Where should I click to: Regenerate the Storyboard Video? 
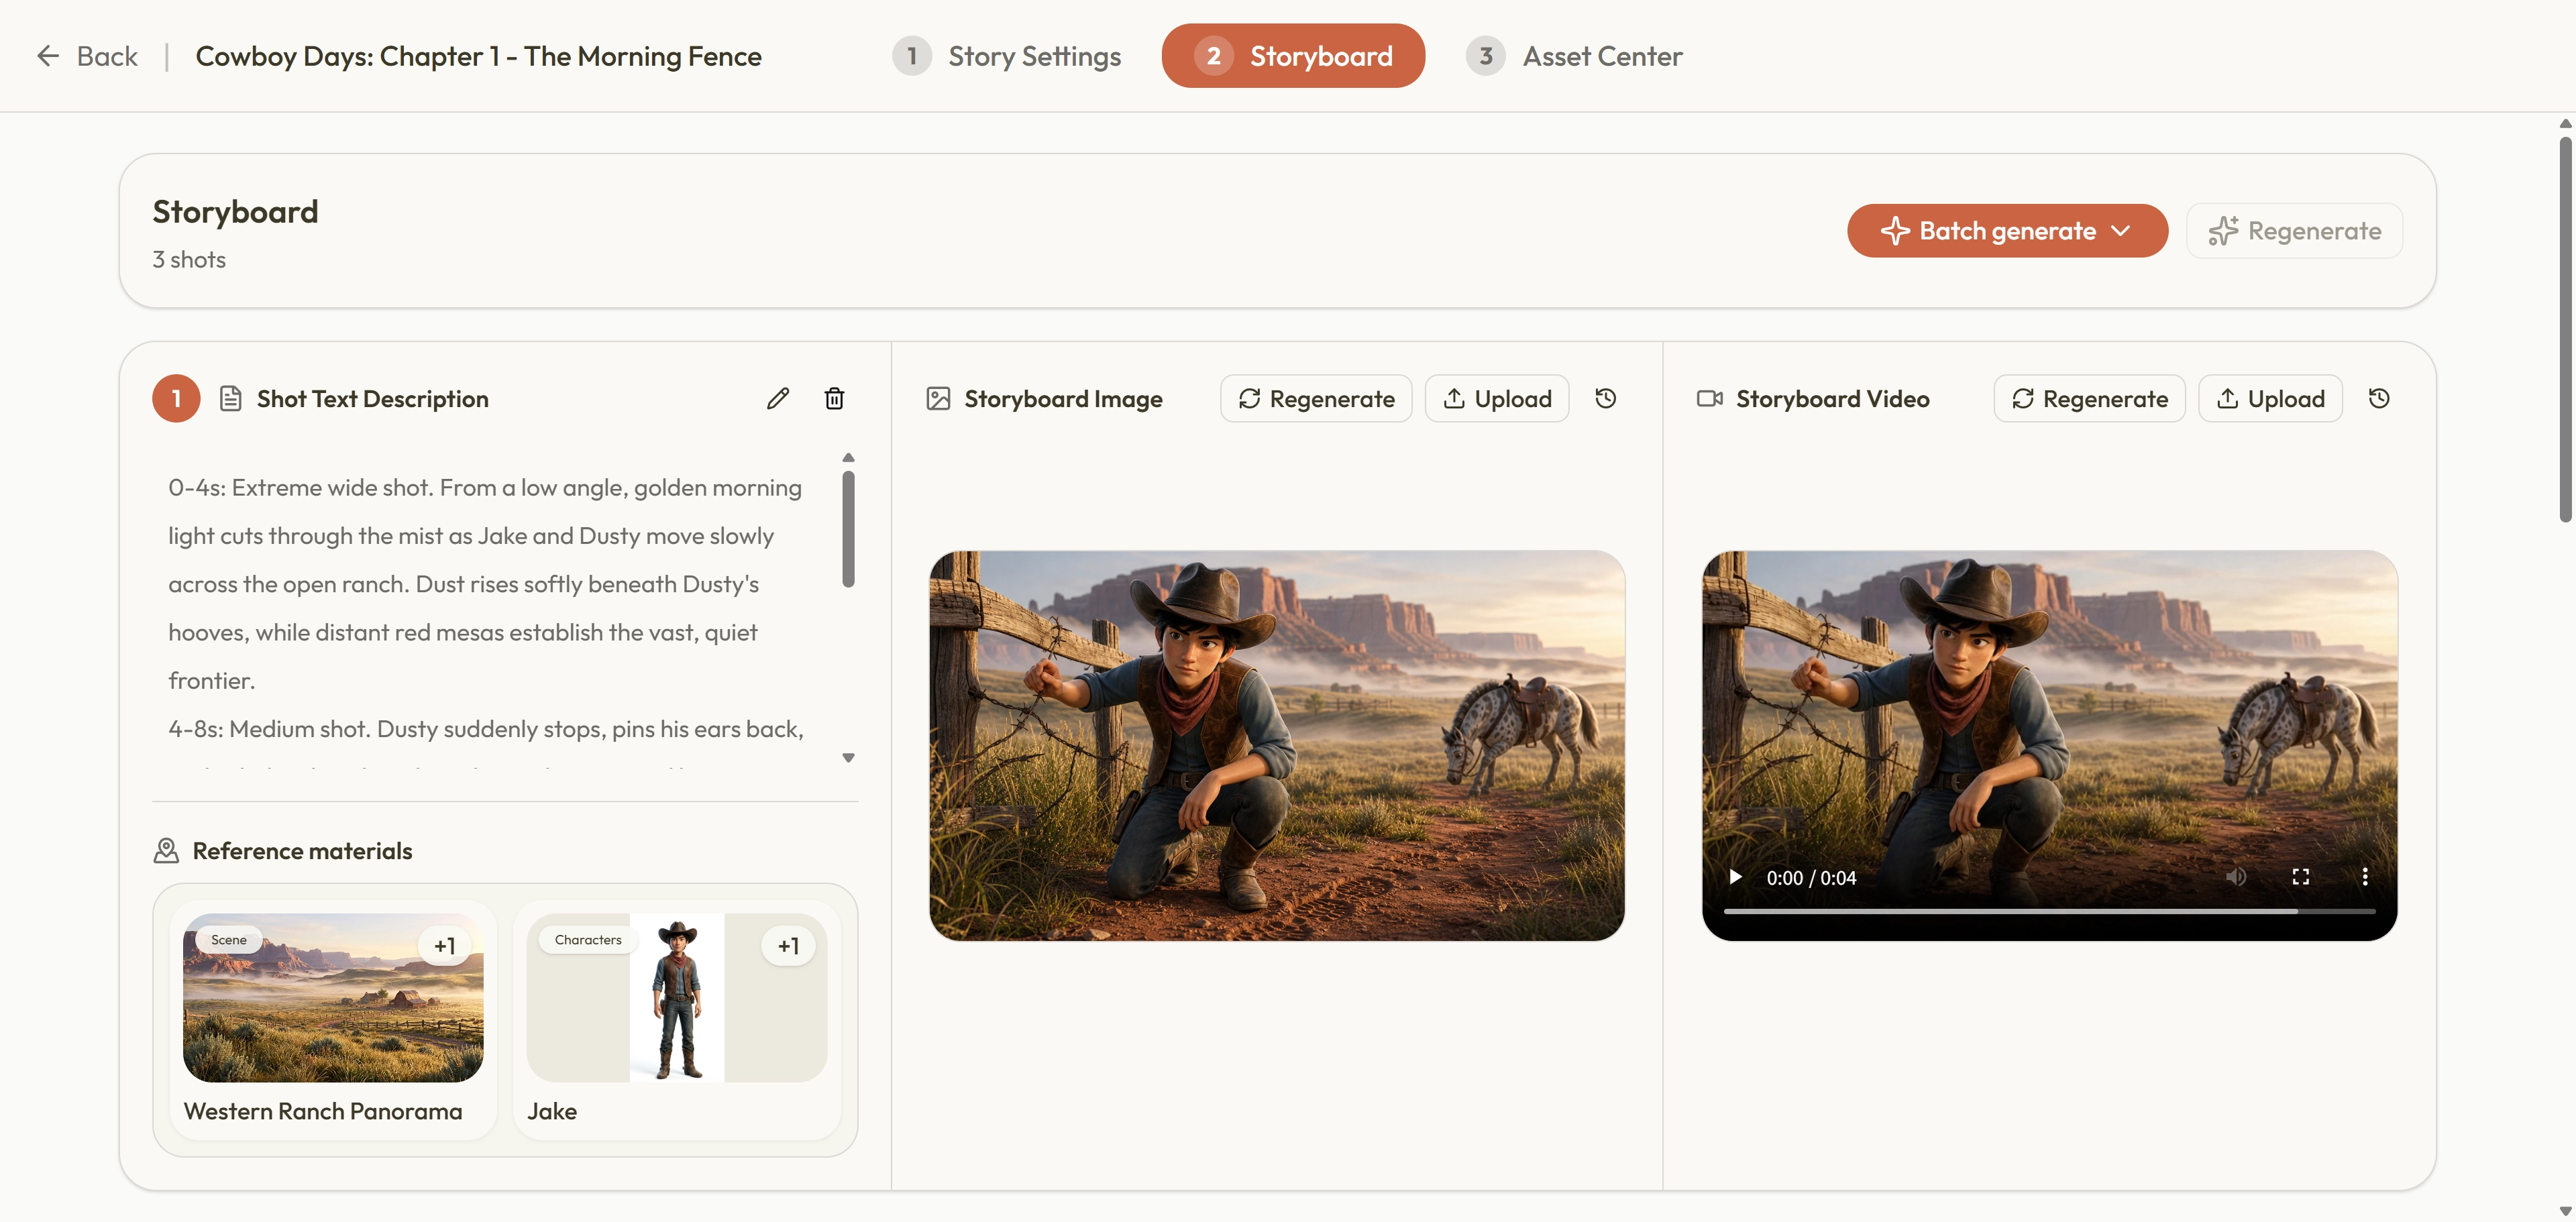(2090, 399)
